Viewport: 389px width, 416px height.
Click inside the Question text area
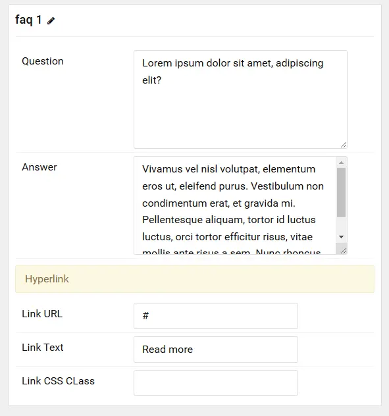[x=240, y=99]
